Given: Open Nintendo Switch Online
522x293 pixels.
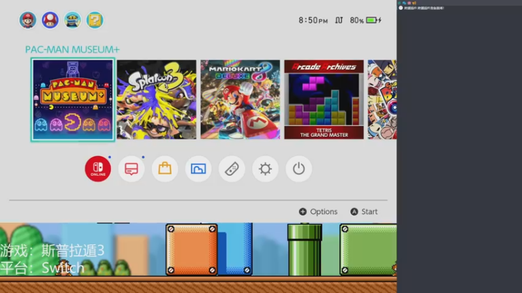Looking at the screenshot, I should tap(98, 169).
